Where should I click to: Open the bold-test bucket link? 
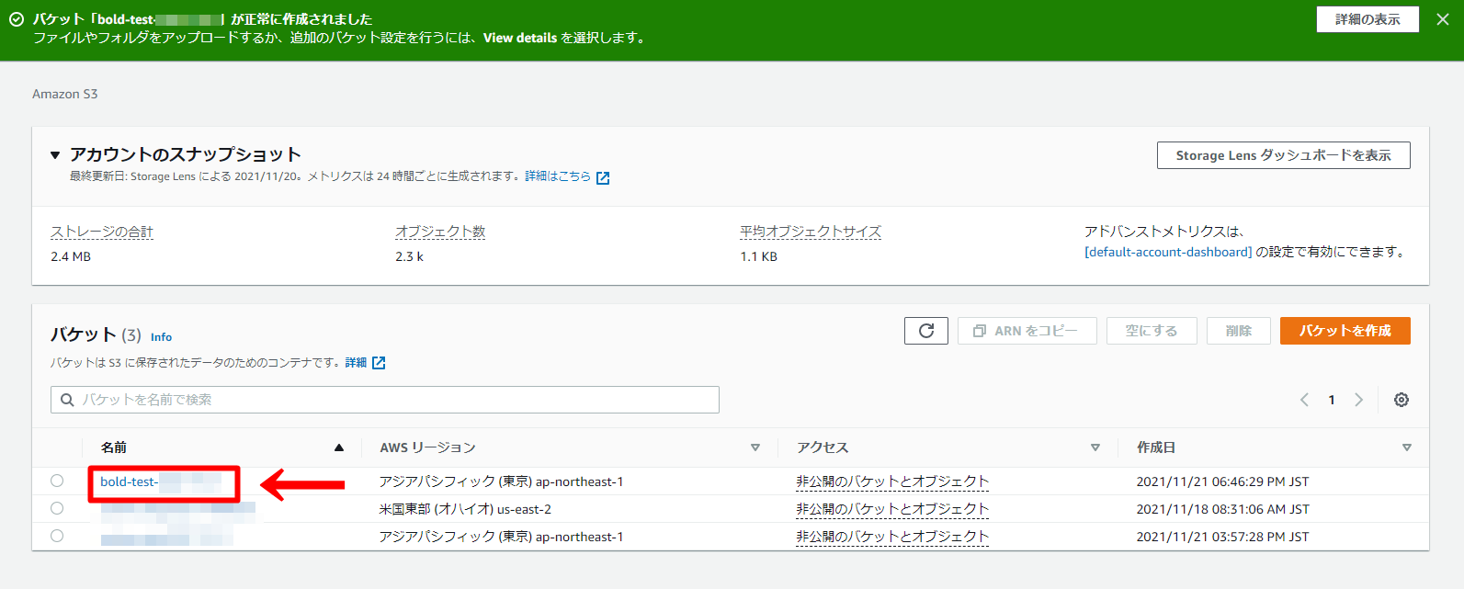pyautogui.click(x=129, y=481)
